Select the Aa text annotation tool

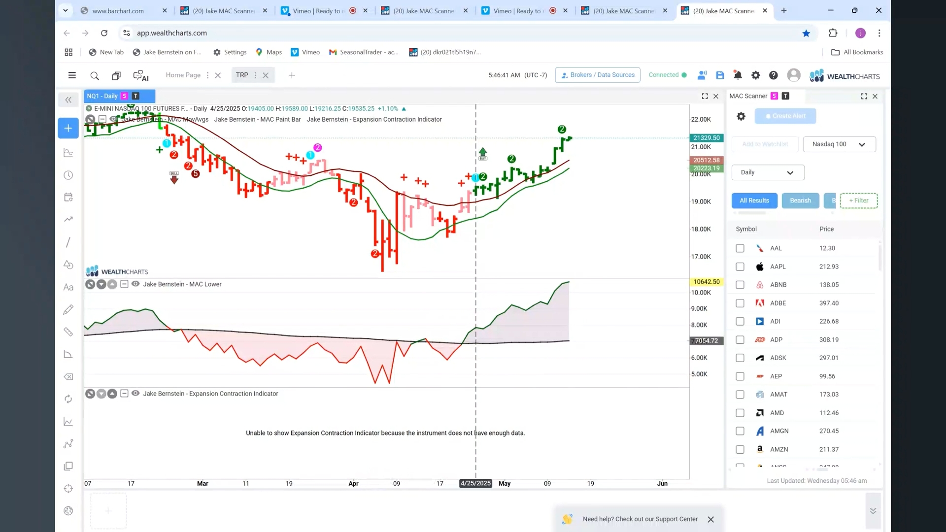[68, 287]
